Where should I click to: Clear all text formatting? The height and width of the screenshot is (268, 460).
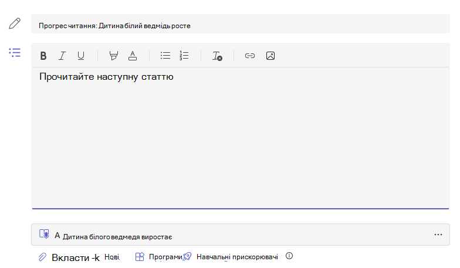pyautogui.click(x=217, y=56)
